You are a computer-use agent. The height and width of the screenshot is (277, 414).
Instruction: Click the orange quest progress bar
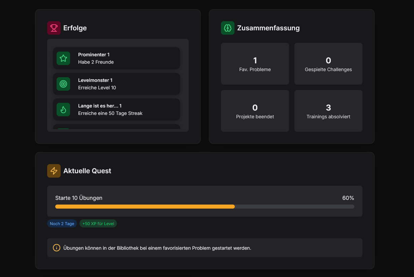pyautogui.click(x=145, y=207)
